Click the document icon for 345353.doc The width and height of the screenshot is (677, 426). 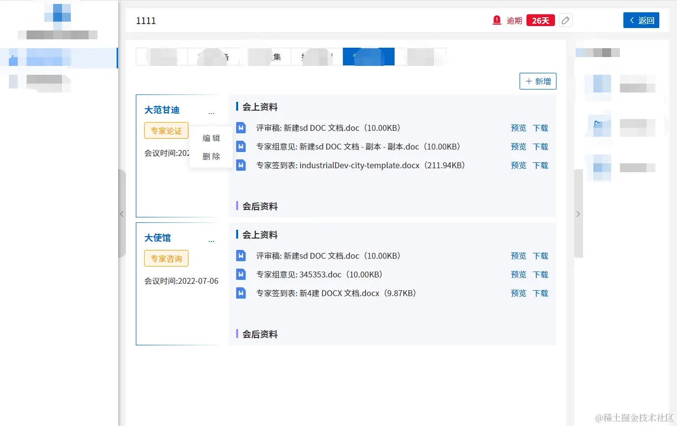click(241, 274)
